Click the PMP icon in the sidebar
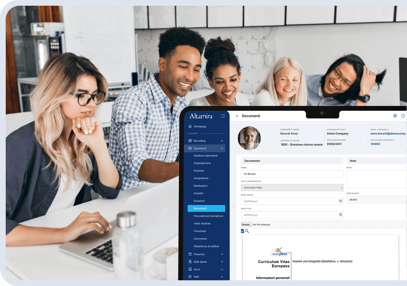The width and height of the screenshot is (407, 286). pos(190,276)
